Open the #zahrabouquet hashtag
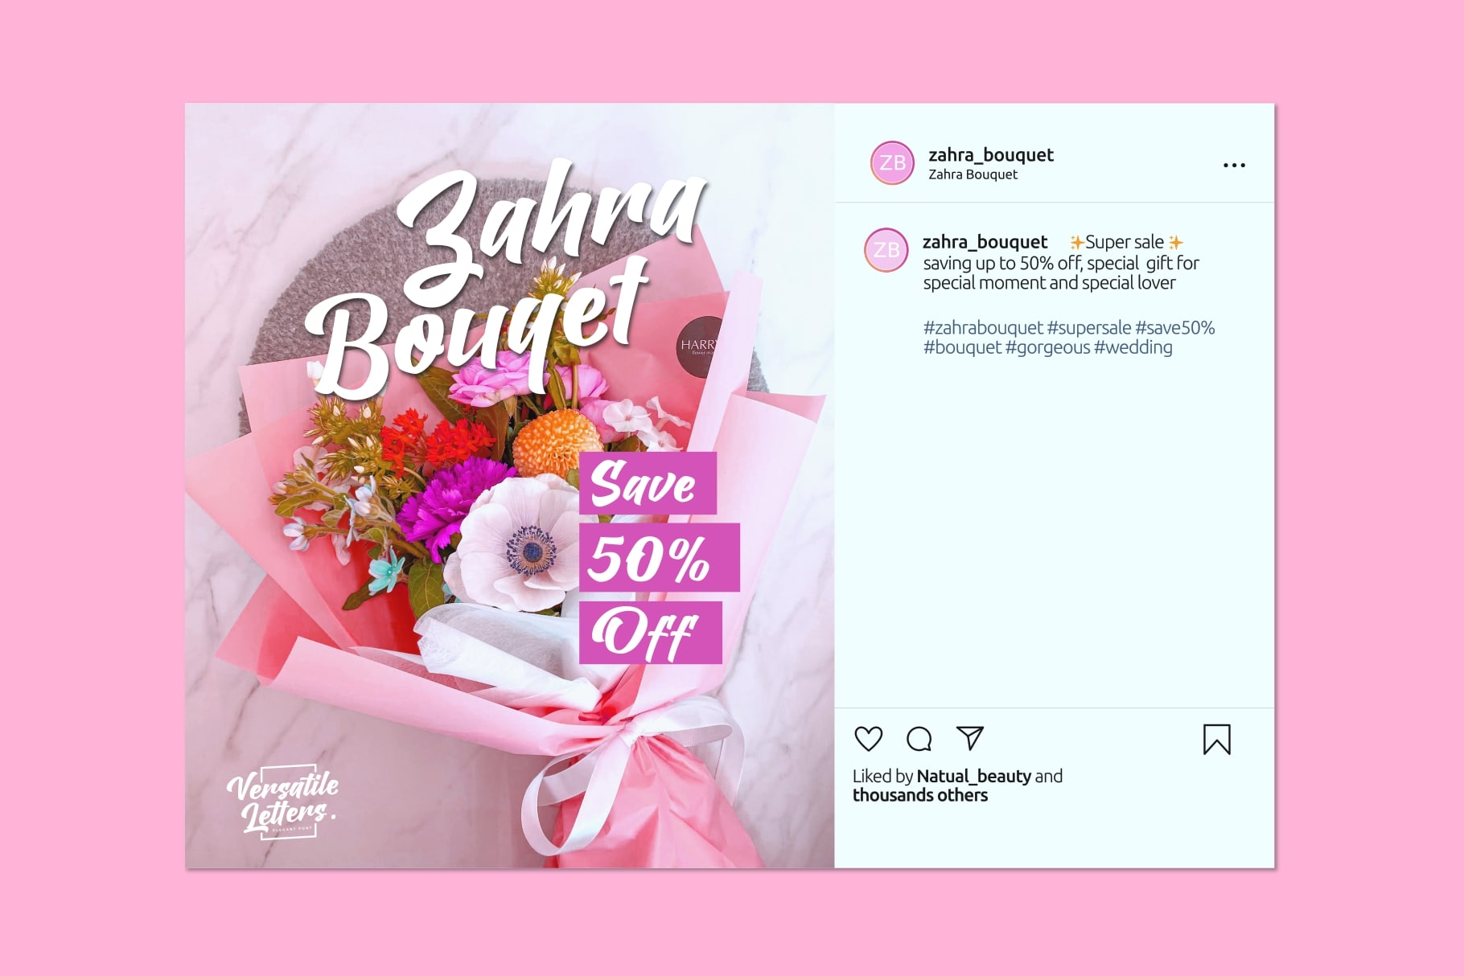This screenshot has height=976, width=1464. tap(983, 328)
